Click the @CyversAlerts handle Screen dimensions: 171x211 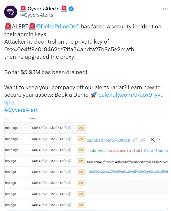coord(37,15)
